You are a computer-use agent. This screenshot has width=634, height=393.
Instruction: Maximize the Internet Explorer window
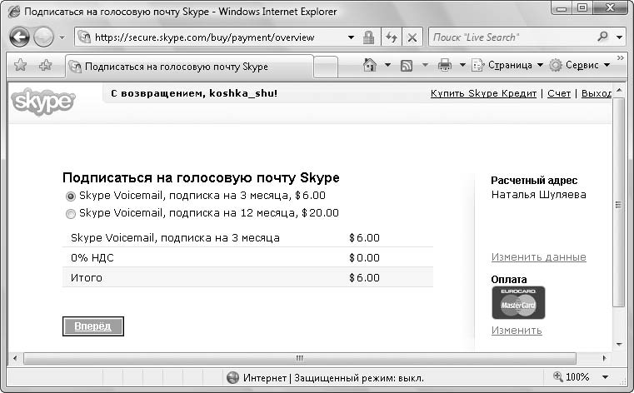pyautogui.click(x=582, y=7)
